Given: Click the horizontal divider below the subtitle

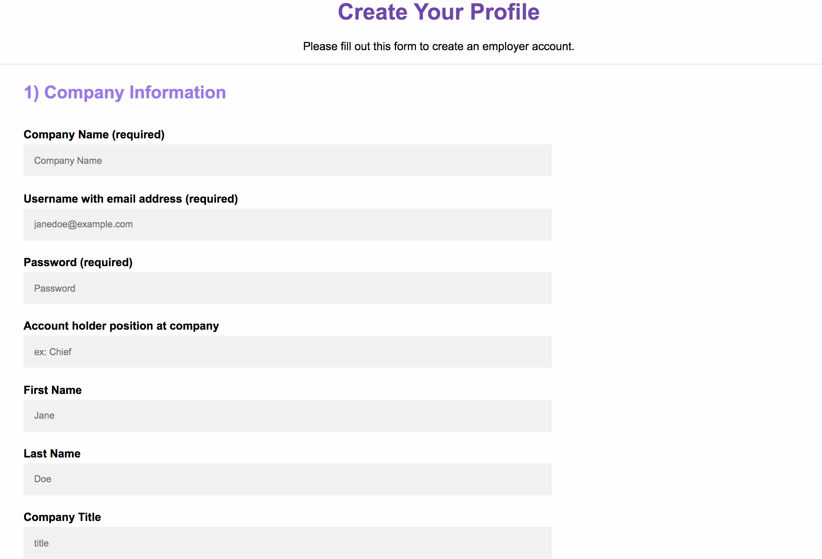Looking at the screenshot, I should click(411, 64).
